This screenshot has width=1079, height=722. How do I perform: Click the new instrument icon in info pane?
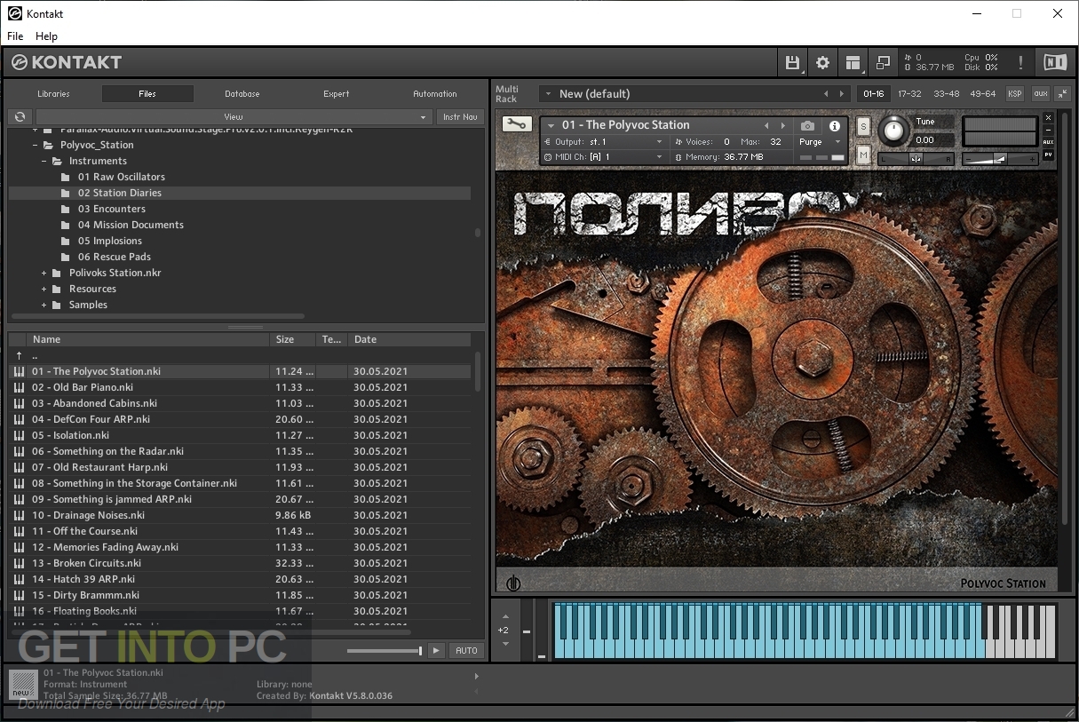coord(23,685)
